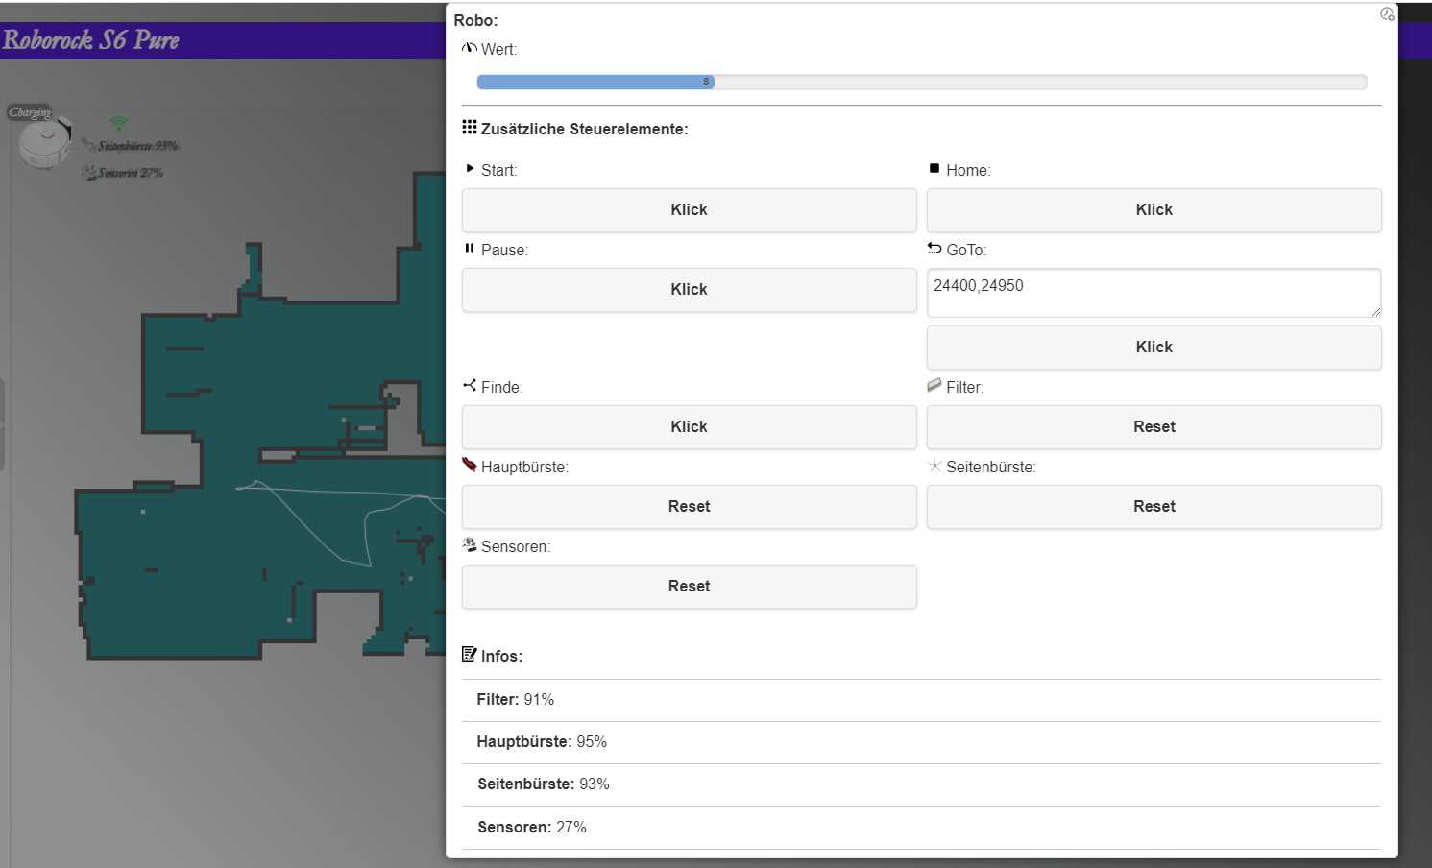Image resolution: width=1432 pixels, height=868 pixels.
Task: Click the robot vacuum image
Action: 45,143
